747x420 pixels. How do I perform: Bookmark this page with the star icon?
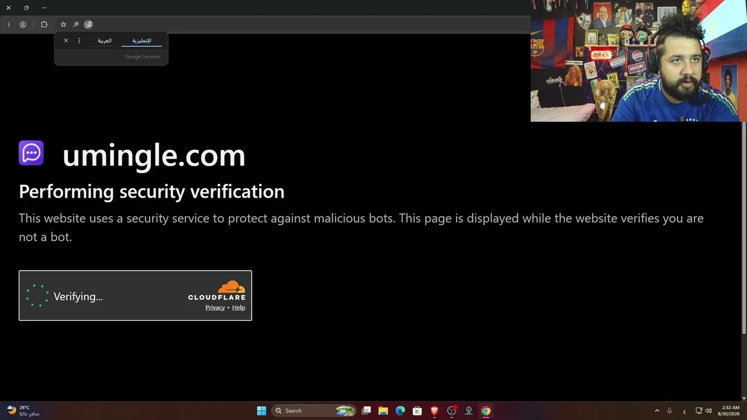point(63,24)
